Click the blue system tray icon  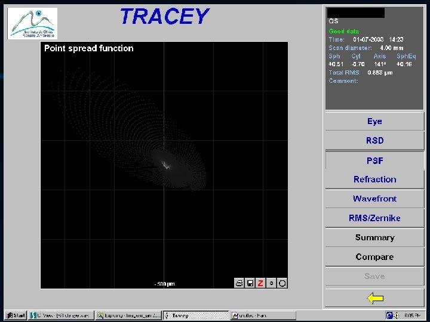(x=389, y=315)
